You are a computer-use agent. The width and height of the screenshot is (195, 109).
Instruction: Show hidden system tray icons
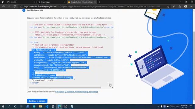158,106
